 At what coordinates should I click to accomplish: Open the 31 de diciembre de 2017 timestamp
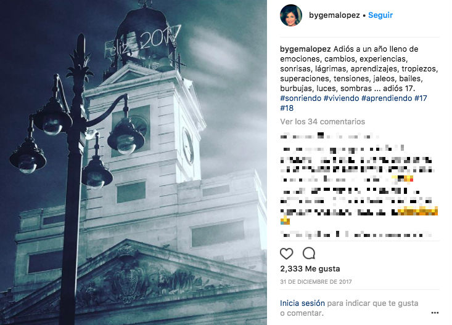[316, 281]
